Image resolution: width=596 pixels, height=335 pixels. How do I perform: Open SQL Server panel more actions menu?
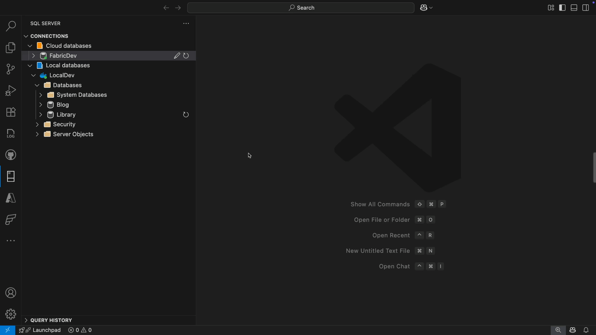coord(186,24)
